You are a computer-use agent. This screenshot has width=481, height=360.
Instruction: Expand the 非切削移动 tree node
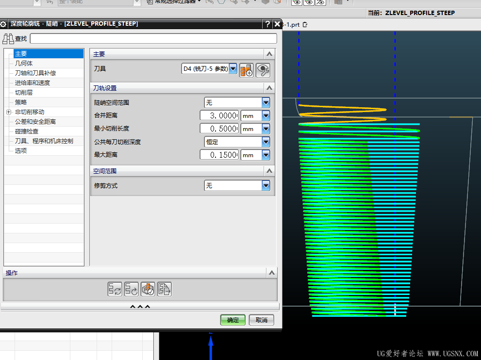pyautogui.click(x=9, y=112)
